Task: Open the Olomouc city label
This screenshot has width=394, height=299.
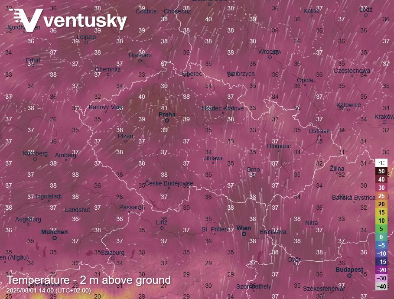Action: (279, 146)
